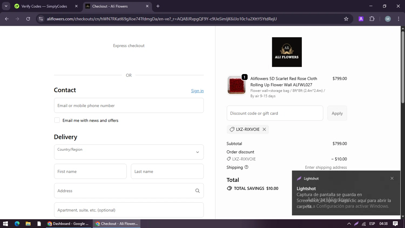Close the Checkout - Ali Flowers tab
The width and height of the screenshot is (405, 228).
click(x=147, y=6)
